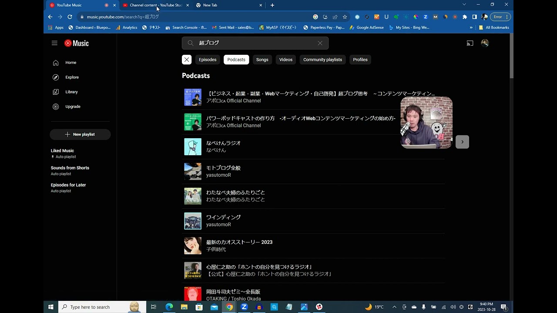This screenshot has height=313, width=557.
Task: Click the Chrome Error profile button
Action: pyautogui.click(x=501, y=17)
